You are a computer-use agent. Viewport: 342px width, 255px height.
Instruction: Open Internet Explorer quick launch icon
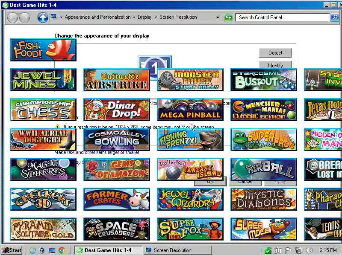[x=33, y=250]
